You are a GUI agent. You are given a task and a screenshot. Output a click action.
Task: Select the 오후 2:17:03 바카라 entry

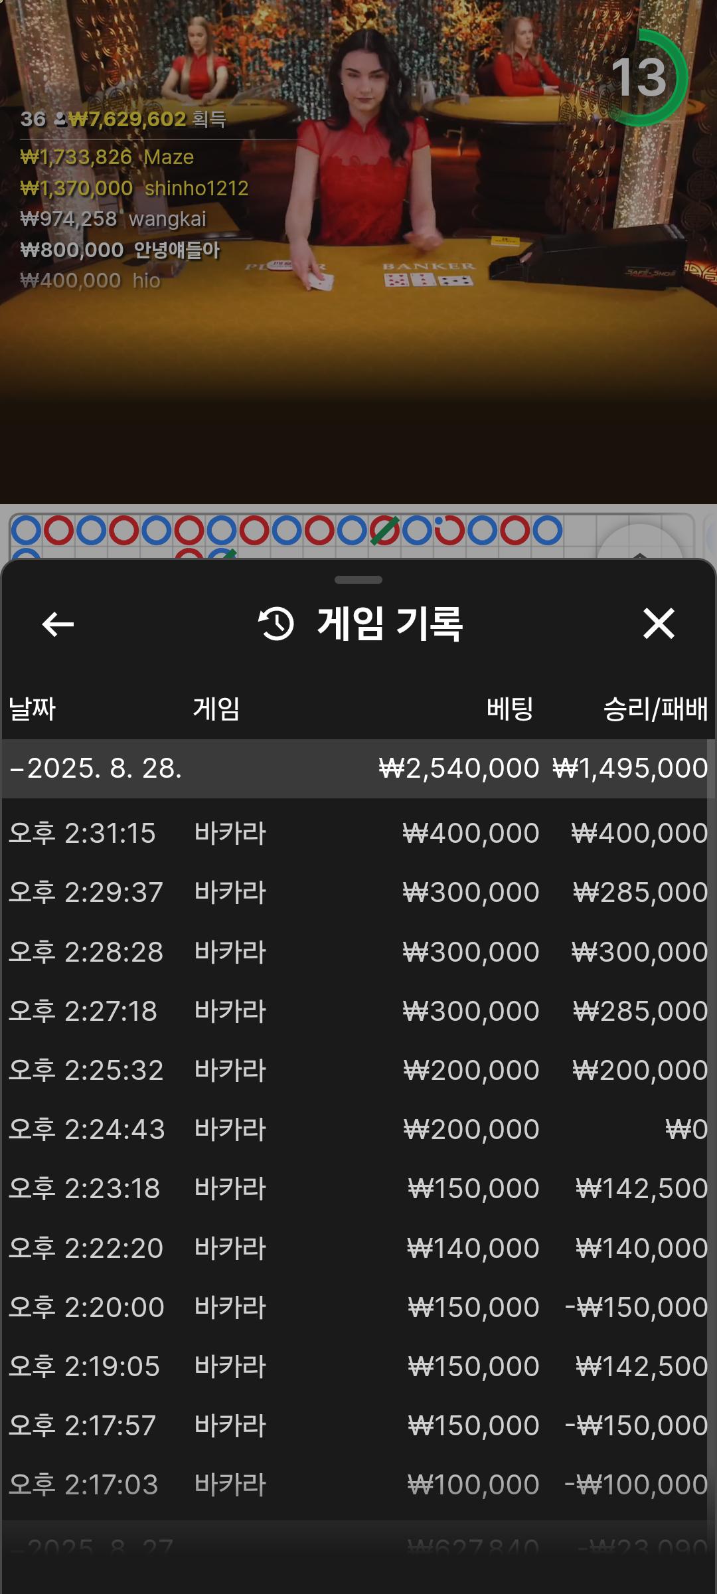(358, 1484)
